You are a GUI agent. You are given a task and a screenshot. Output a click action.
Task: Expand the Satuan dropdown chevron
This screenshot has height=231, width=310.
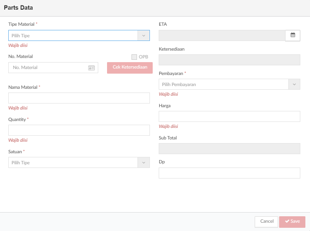pos(144,162)
